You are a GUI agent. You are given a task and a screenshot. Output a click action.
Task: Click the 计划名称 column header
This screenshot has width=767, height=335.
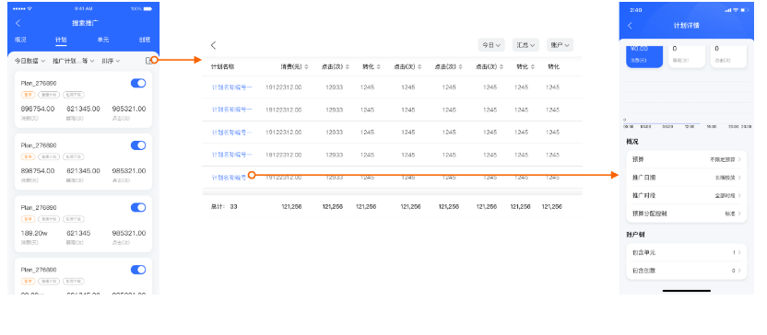[222, 67]
